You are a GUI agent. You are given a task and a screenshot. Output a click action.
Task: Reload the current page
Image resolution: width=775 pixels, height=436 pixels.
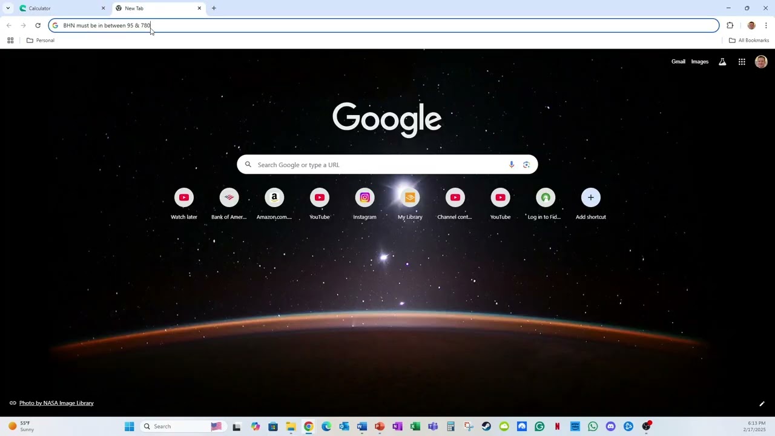38,25
